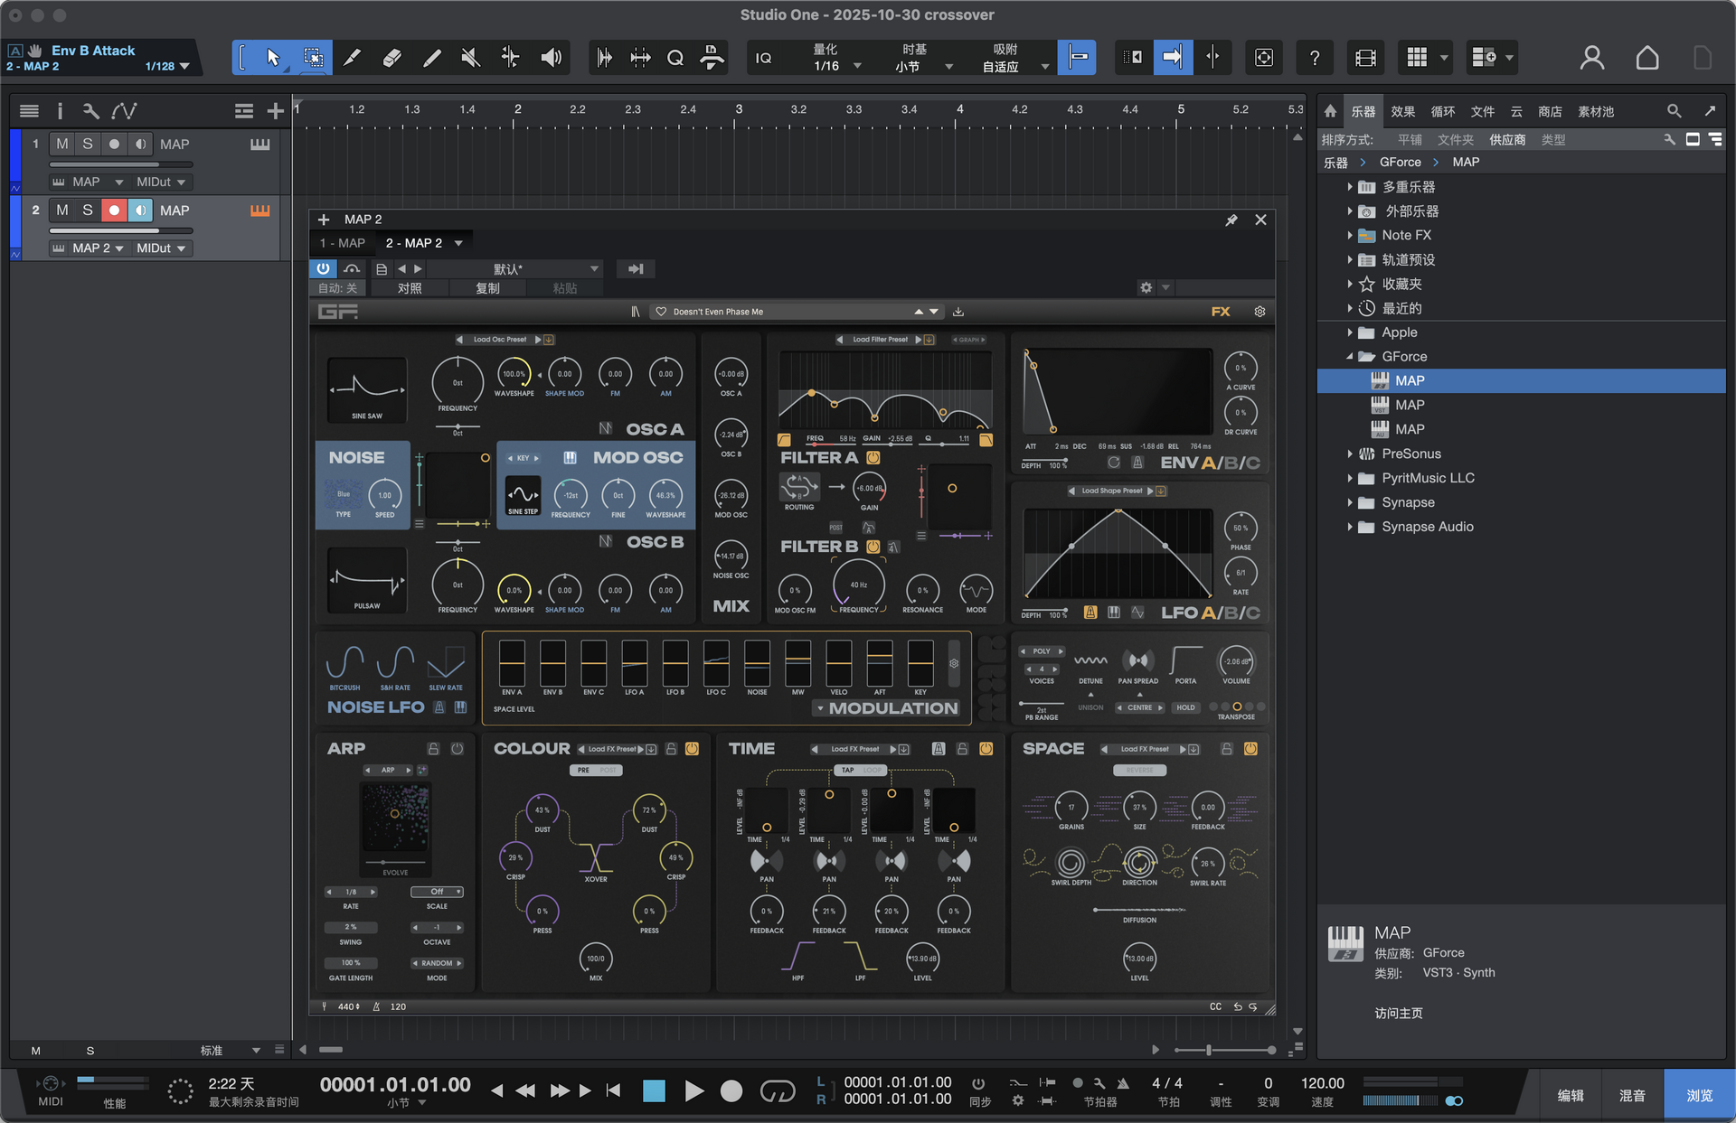Image resolution: width=1736 pixels, height=1123 pixels.
Task: Open the 访问主页 link
Action: coord(1398,1013)
